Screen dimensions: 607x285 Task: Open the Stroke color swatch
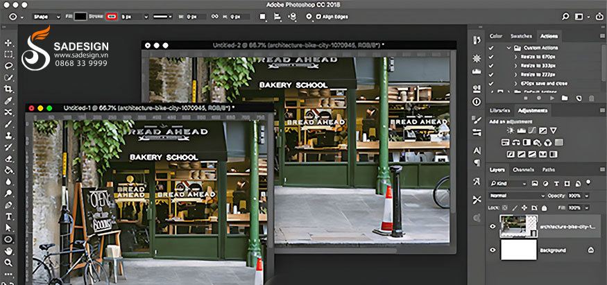pyautogui.click(x=112, y=17)
